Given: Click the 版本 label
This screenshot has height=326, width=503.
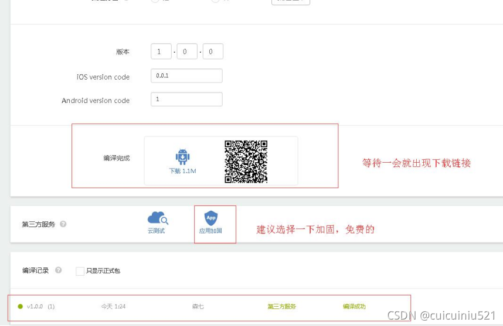Looking at the screenshot, I should click(x=123, y=52).
